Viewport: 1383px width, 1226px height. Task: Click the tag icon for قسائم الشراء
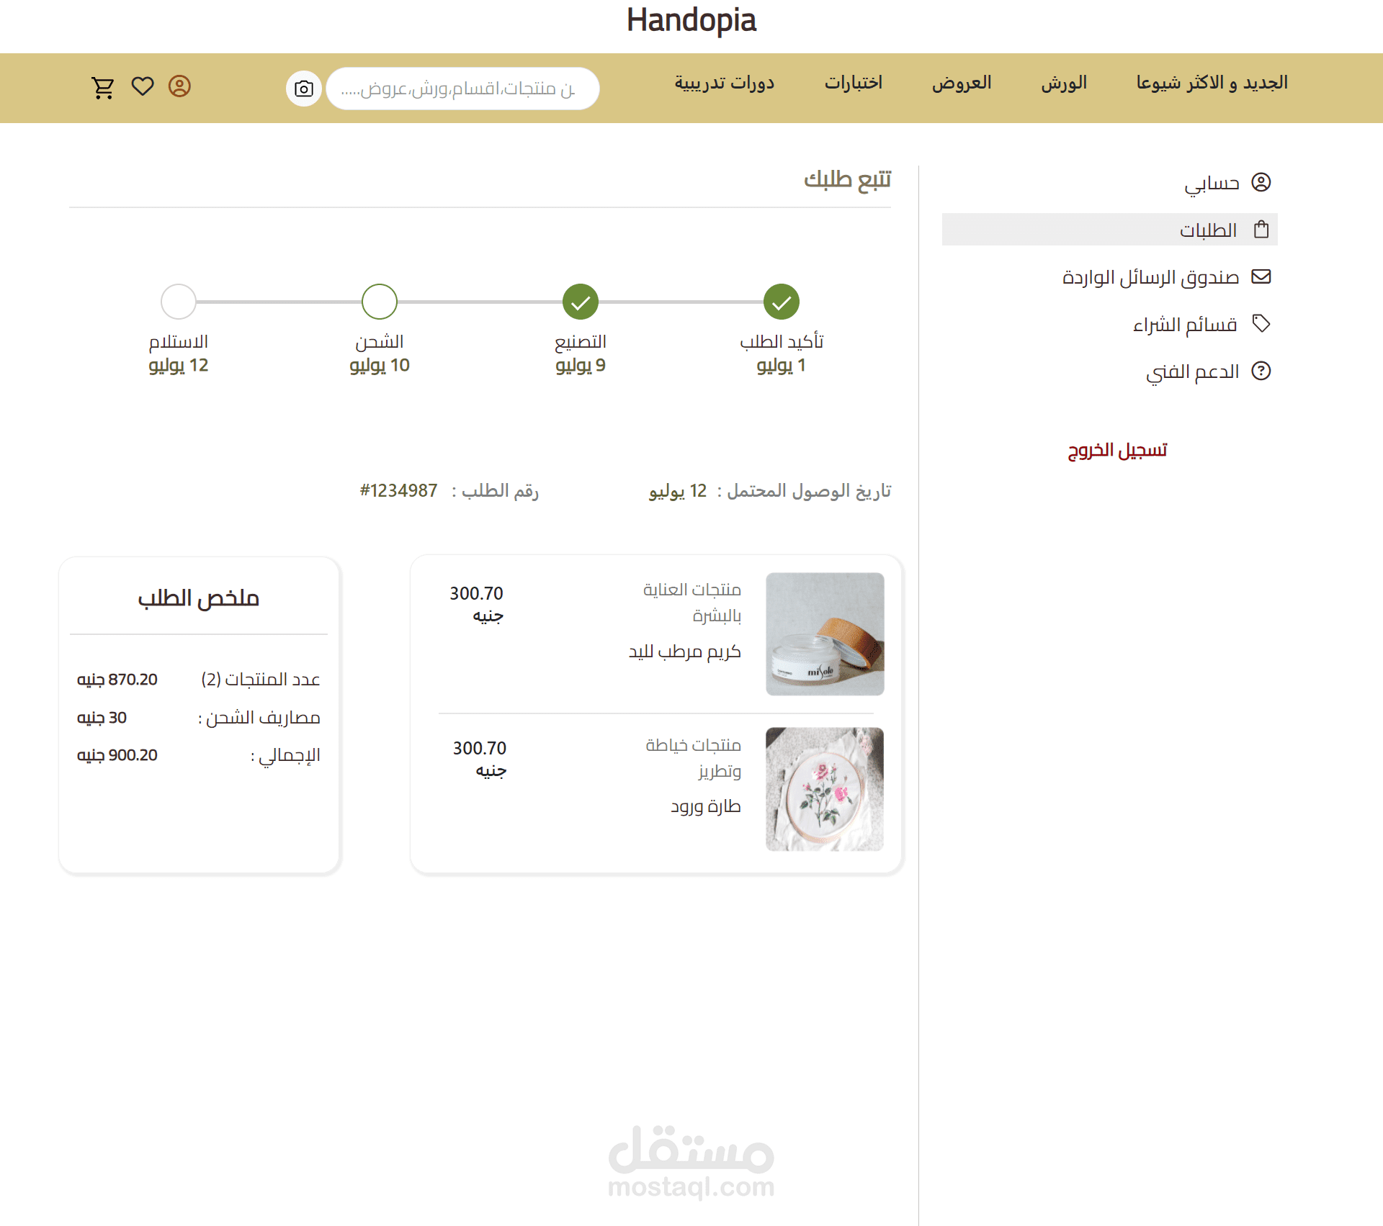[x=1261, y=323]
